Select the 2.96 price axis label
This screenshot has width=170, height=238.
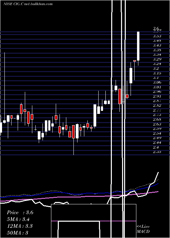click(x=157, y=92)
